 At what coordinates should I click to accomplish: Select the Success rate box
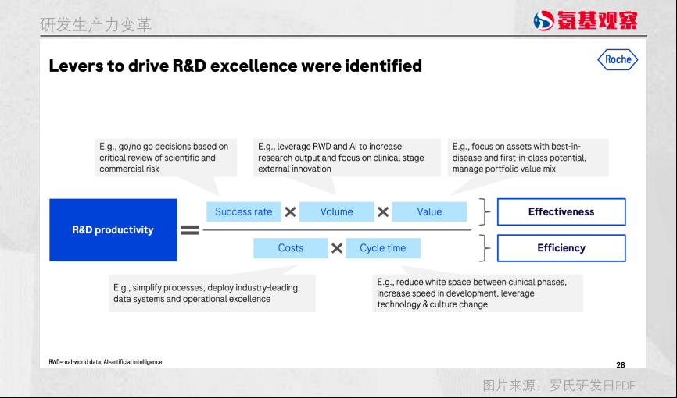(x=244, y=211)
